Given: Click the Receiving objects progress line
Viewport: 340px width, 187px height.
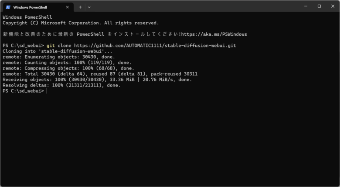Looking at the screenshot, I should [97, 80].
